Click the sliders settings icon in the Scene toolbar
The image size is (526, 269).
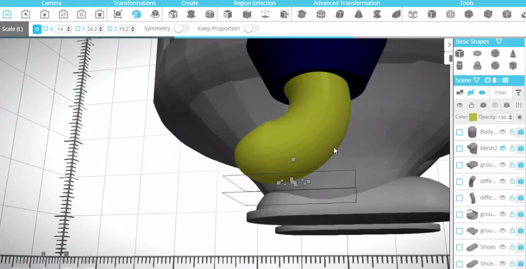(519, 105)
